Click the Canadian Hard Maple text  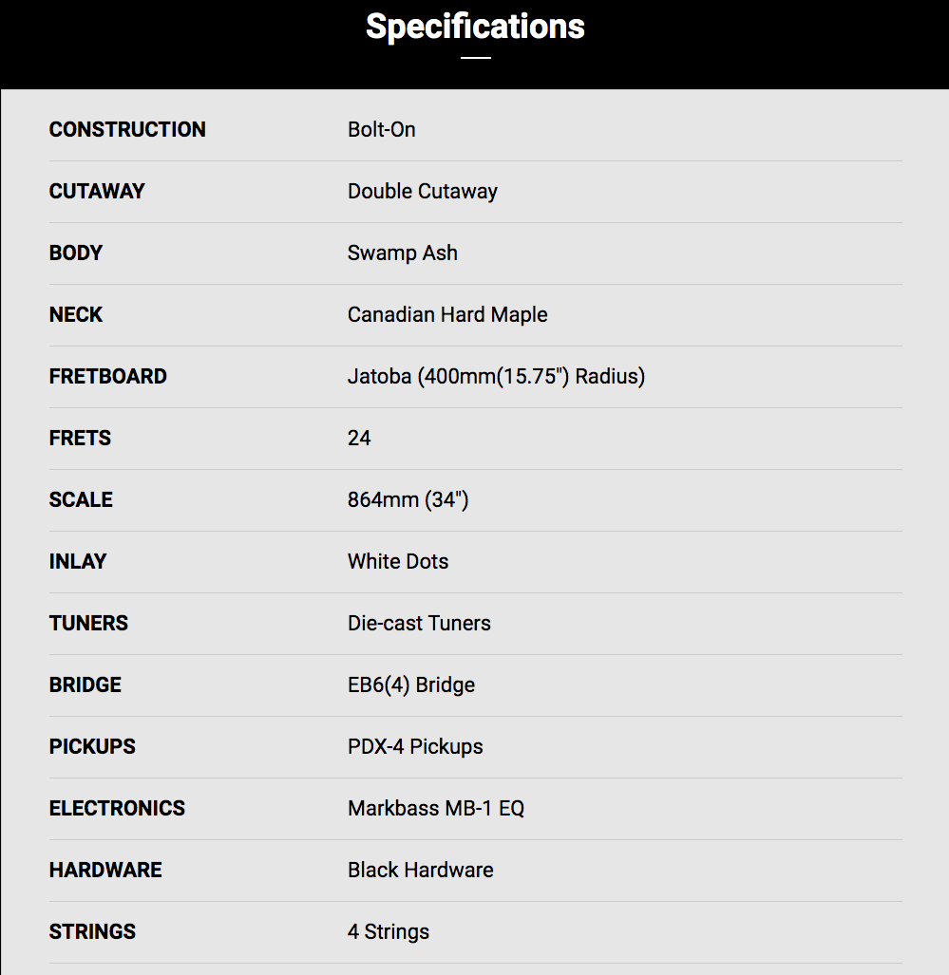click(447, 314)
